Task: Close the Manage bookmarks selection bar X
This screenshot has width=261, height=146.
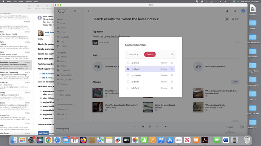Action: click(x=172, y=55)
